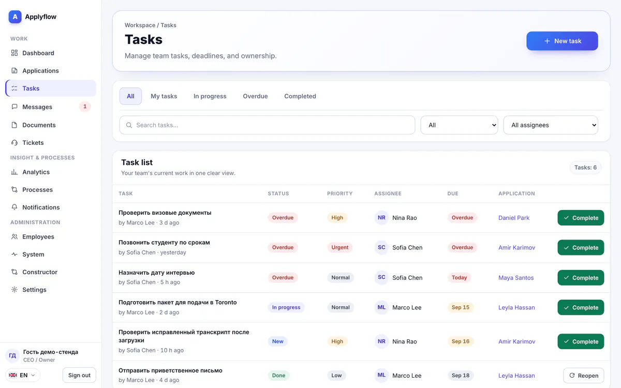Complete the Назначить дату интервью task
The height and width of the screenshot is (388, 621).
click(x=581, y=278)
